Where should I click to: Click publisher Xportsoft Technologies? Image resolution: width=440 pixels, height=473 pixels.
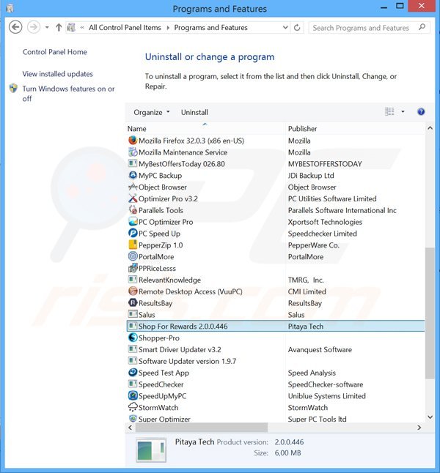pyautogui.click(x=325, y=222)
